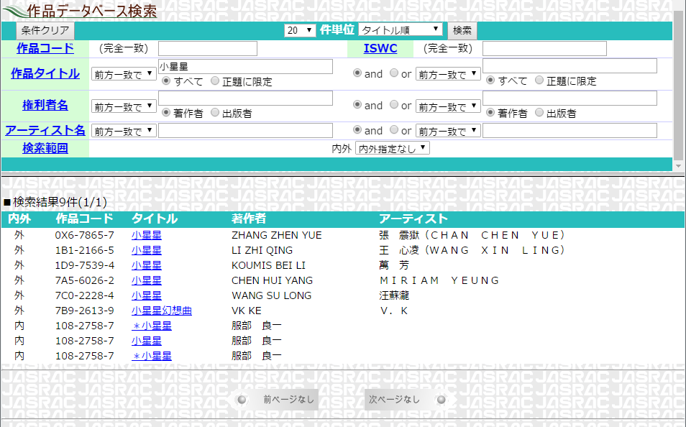Select first すべて radio in 作品タイトル row
The width and height of the screenshot is (686, 427).
click(x=166, y=81)
